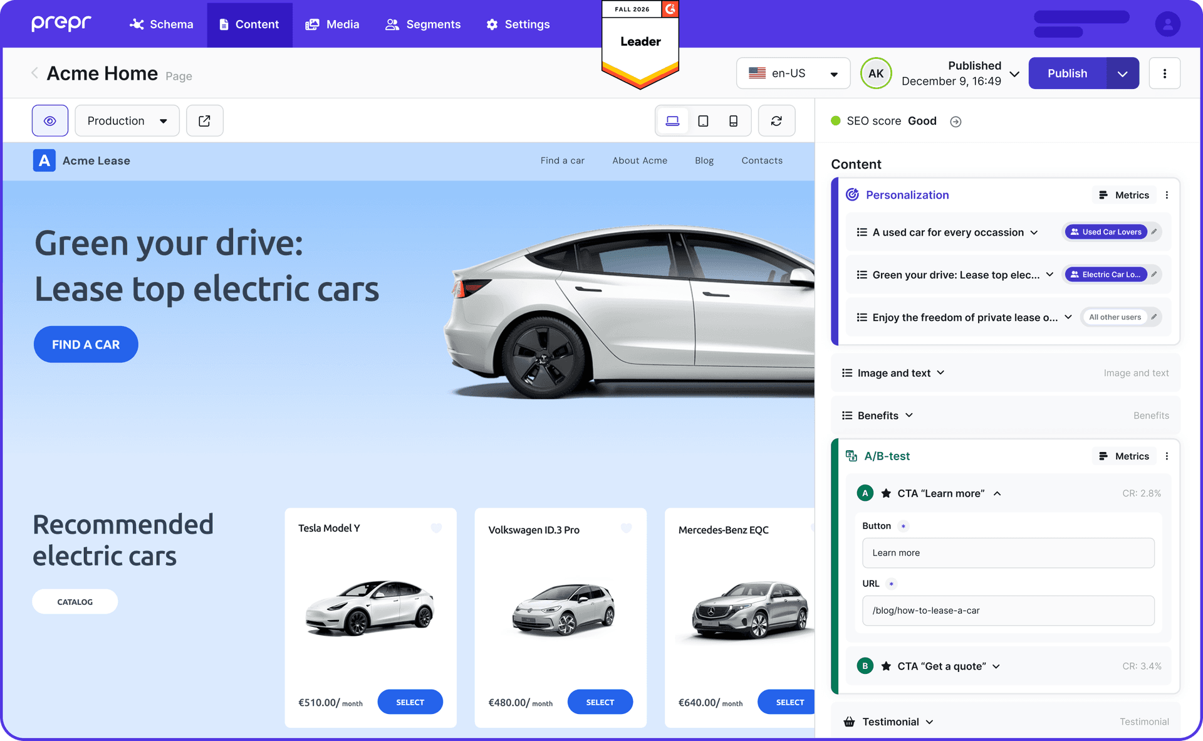
Task: Click the Publish button
Action: (x=1068, y=73)
